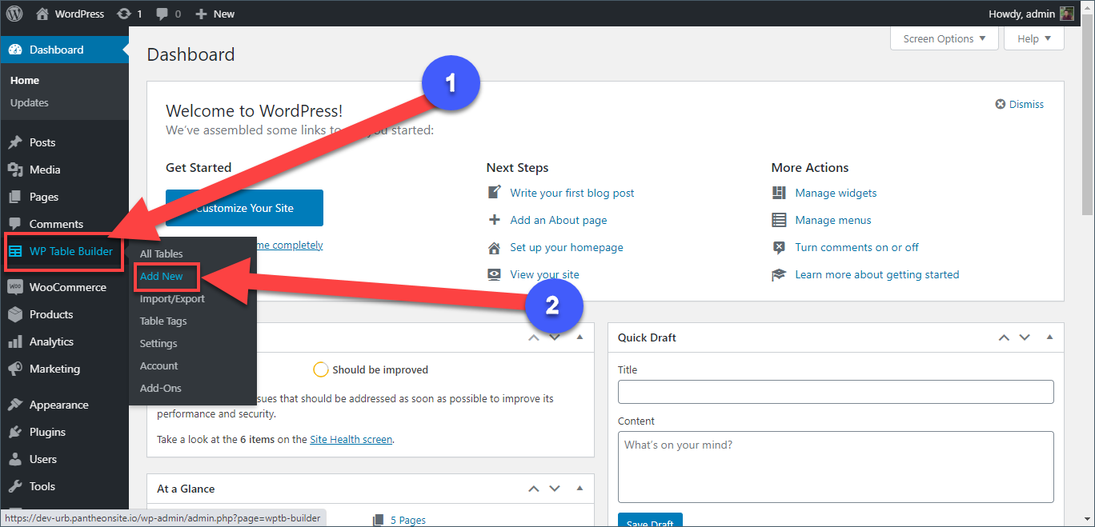This screenshot has width=1095, height=527.
Task: Go to the Home submenu link
Action: pos(25,80)
